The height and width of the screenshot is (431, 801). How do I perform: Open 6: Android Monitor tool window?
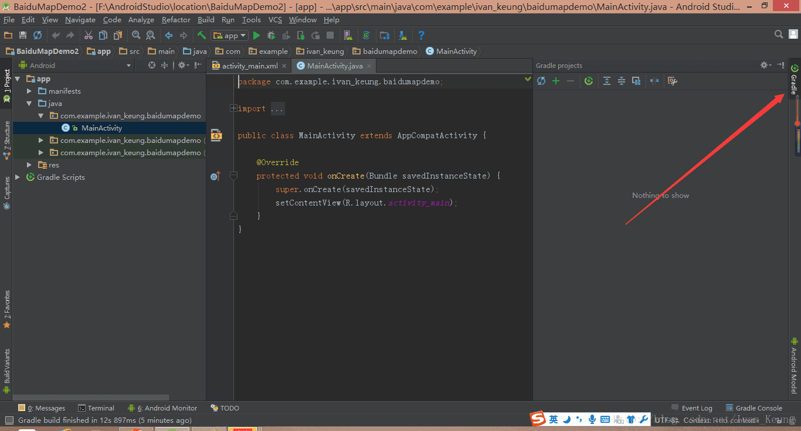tap(162, 408)
